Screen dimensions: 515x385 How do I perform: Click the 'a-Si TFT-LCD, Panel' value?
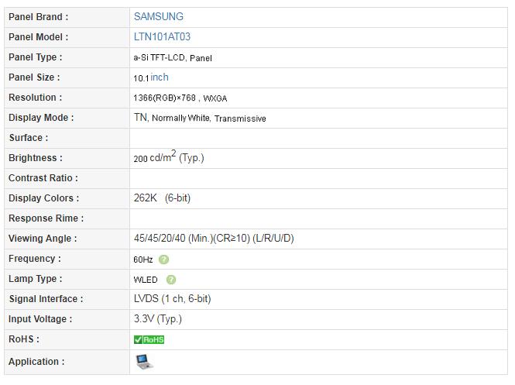pos(172,57)
